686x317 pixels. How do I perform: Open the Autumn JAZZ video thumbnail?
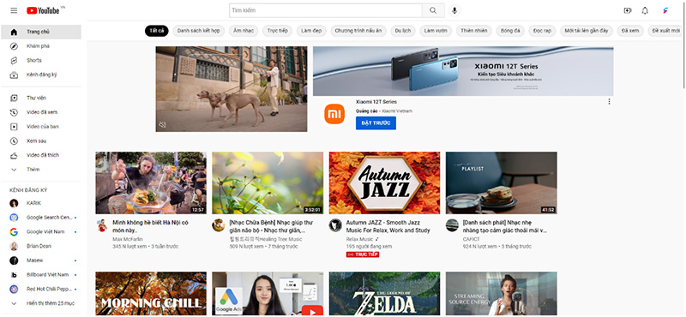[x=384, y=182]
